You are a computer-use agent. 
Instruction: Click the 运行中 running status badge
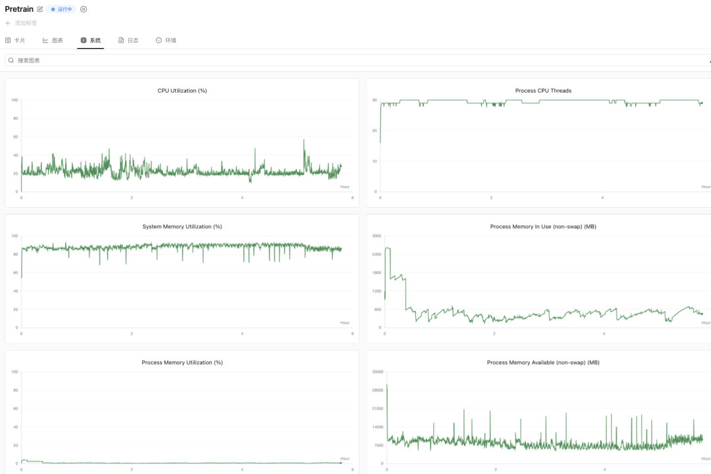pos(61,9)
